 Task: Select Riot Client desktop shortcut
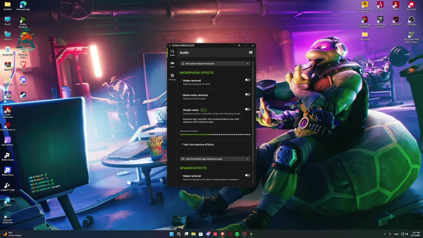pyautogui.click(x=411, y=6)
